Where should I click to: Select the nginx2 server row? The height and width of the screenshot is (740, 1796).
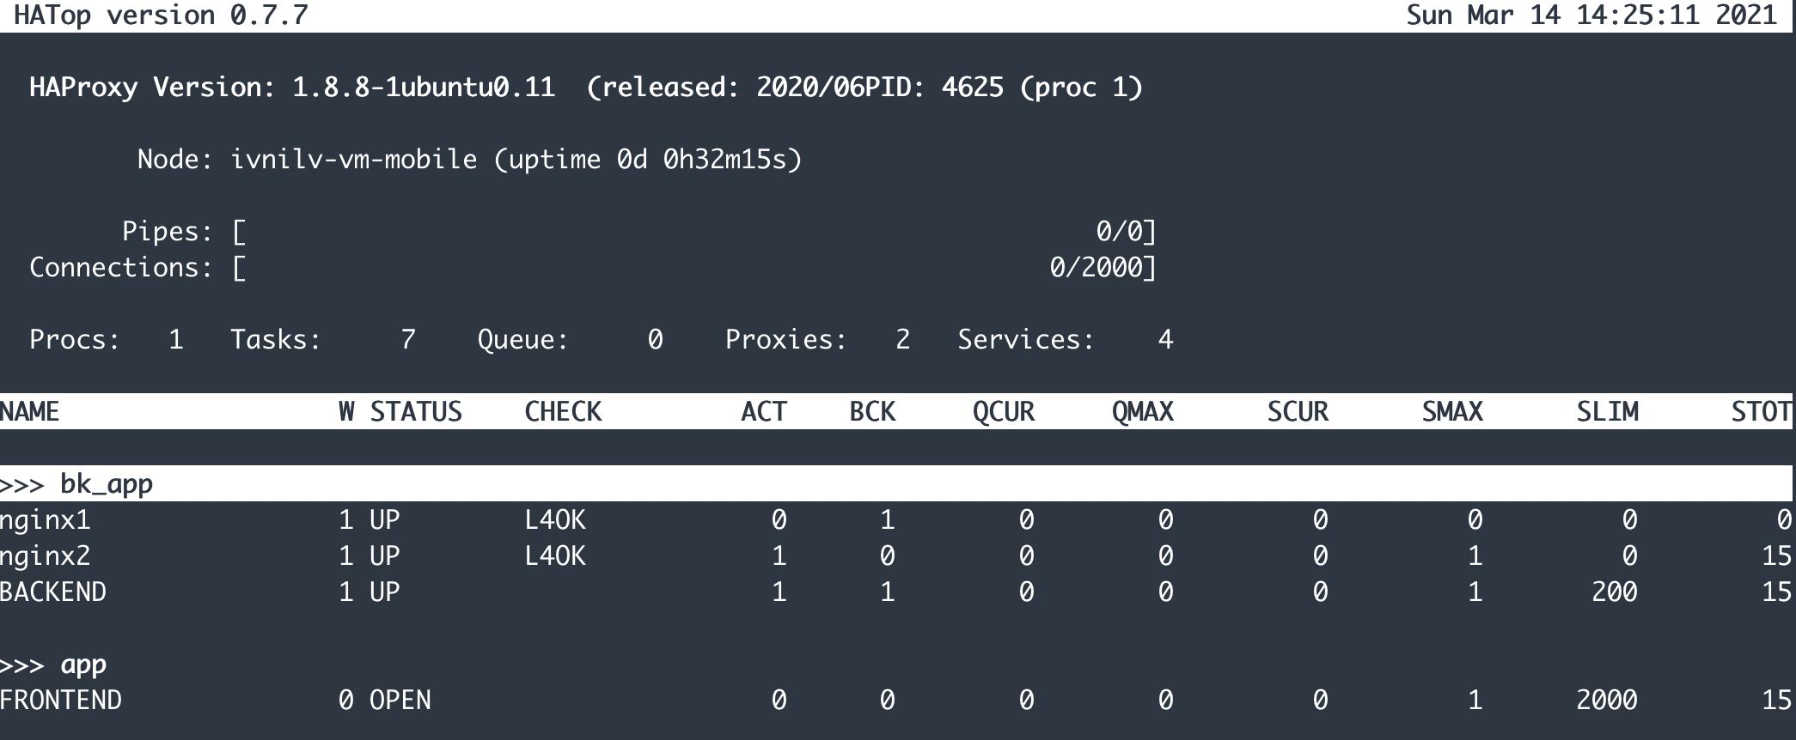point(46,556)
